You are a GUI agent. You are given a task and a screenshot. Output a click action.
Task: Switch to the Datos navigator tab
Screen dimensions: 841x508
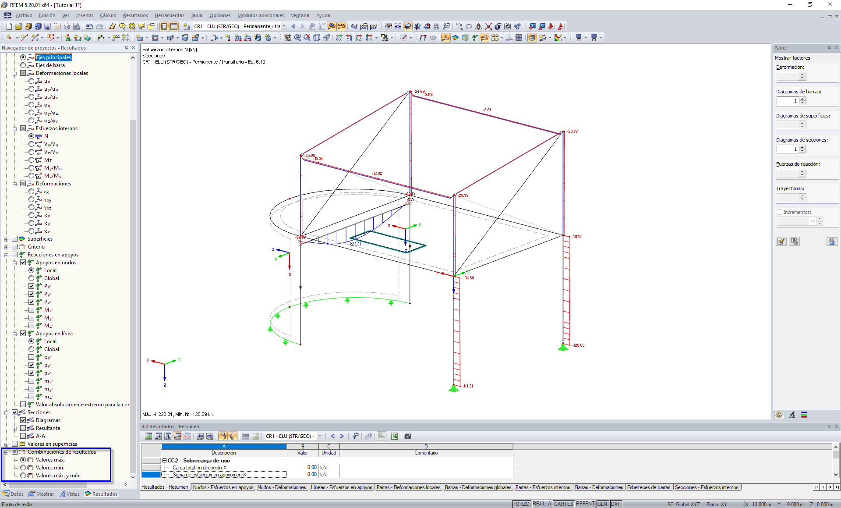[x=13, y=494]
